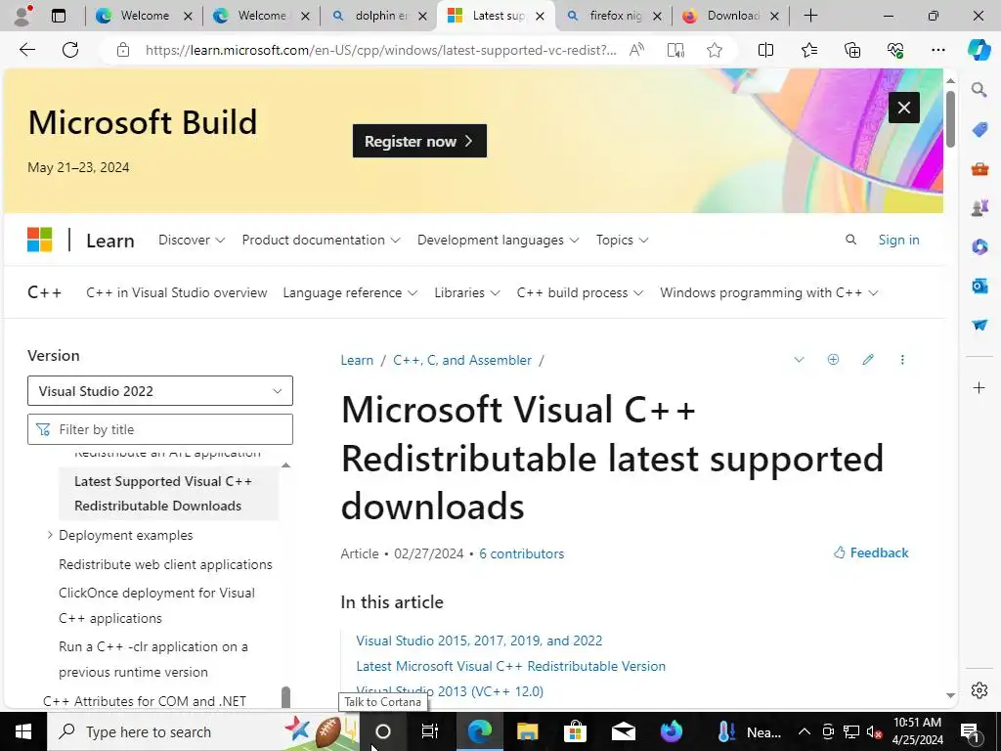Screen dimensions: 1001x751
Task: Open article more options vertical dots
Action: pyautogui.click(x=902, y=360)
